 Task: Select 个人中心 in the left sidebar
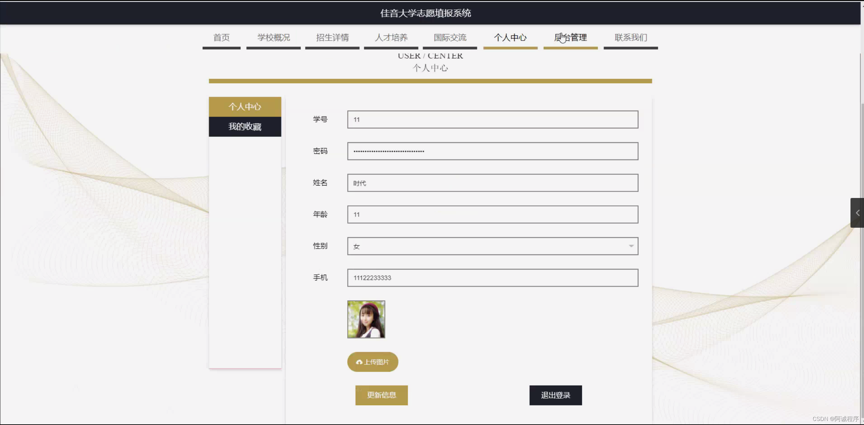point(245,107)
